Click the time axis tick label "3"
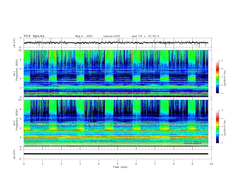This screenshot has width=238, height=184. pos(80,164)
